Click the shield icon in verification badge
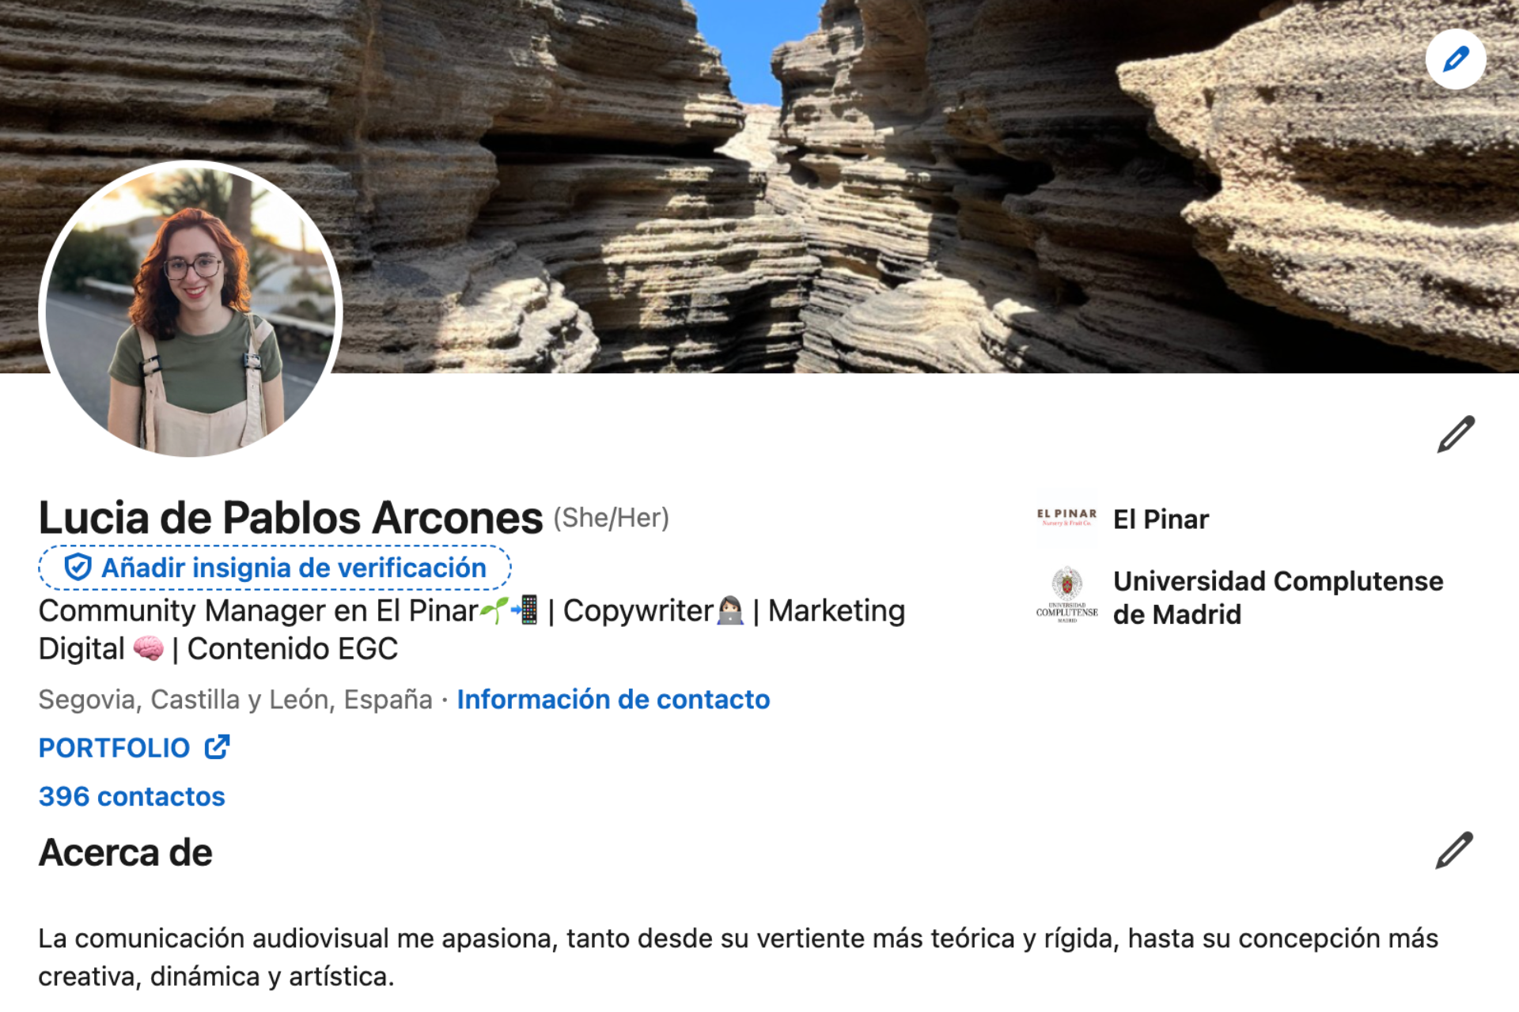The width and height of the screenshot is (1519, 1012). tap(78, 567)
